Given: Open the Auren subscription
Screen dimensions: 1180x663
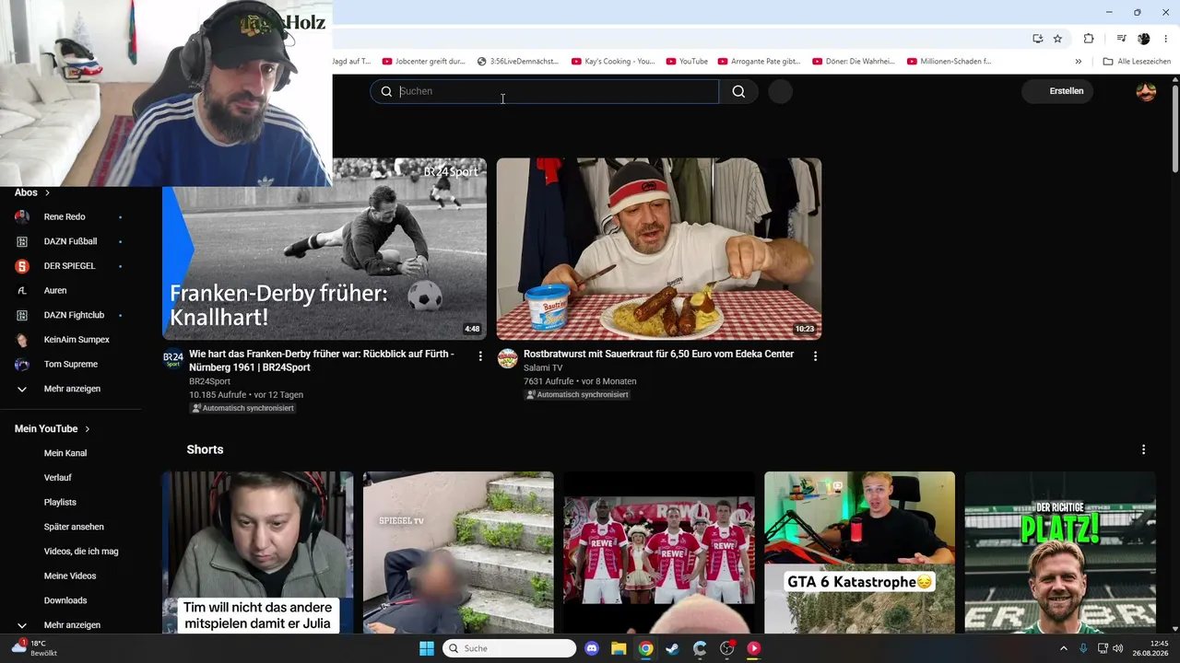Looking at the screenshot, I should point(55,290).
